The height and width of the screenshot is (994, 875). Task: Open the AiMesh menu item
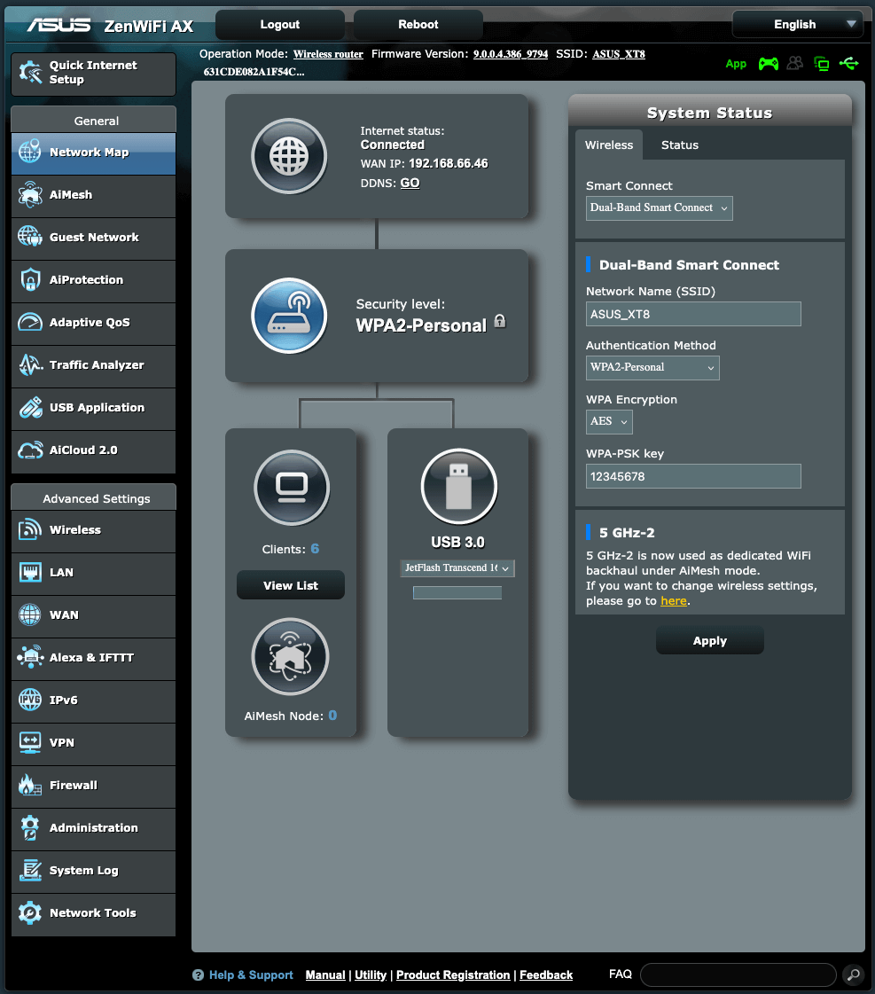coord(93,195)
